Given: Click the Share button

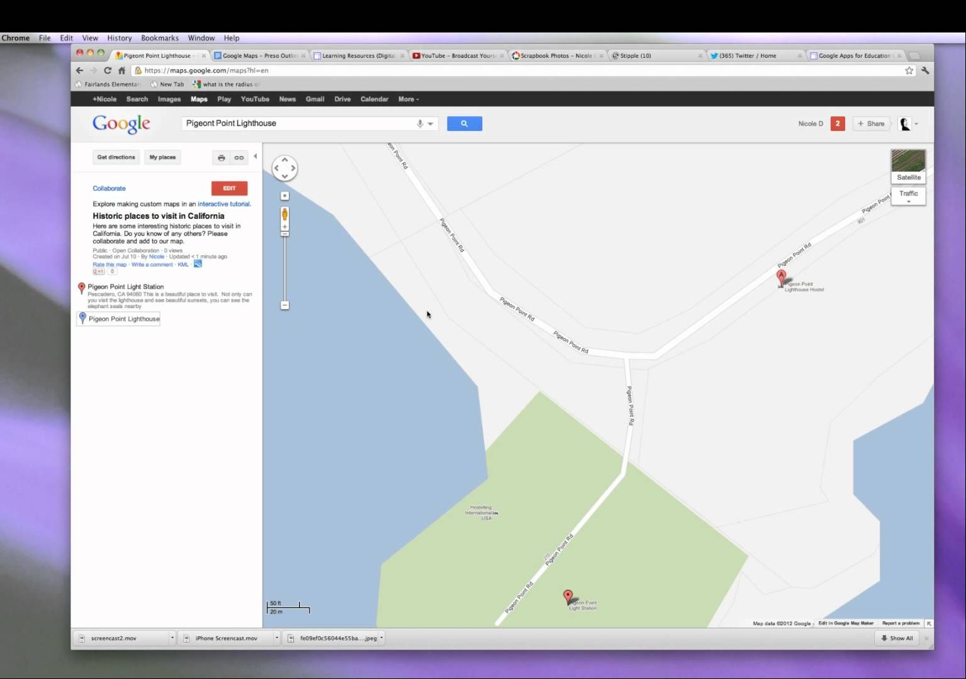Looking at the screenshot, I should 871,124.
